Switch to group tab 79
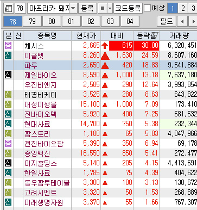 [33, 21]
